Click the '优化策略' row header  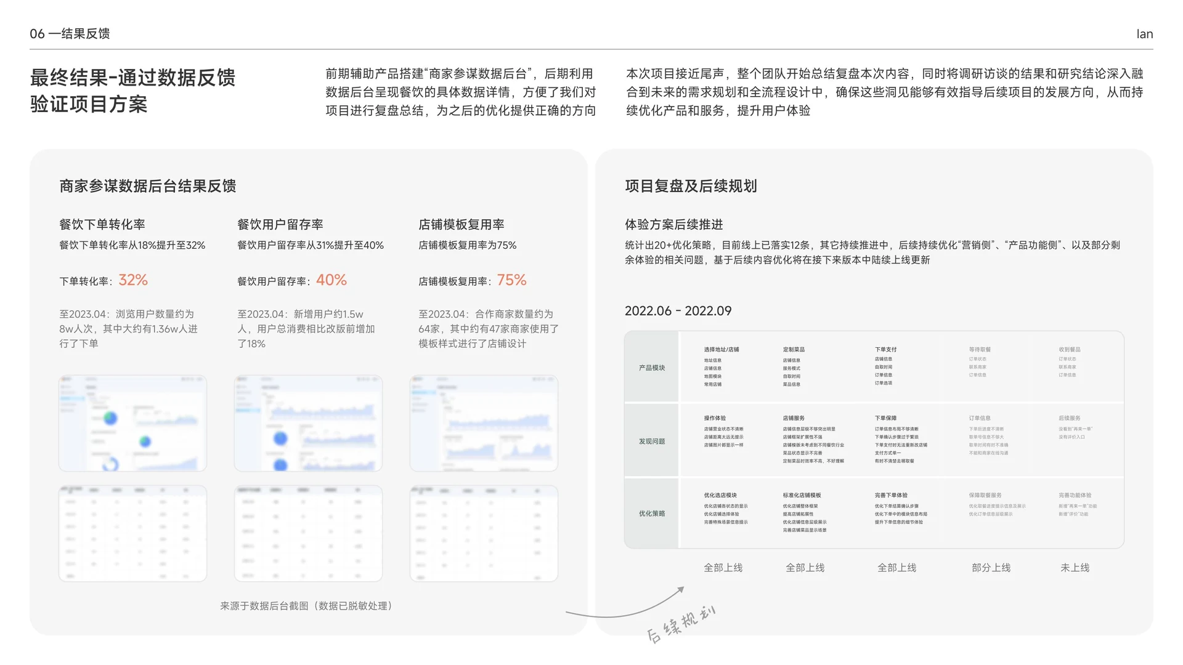tap(652, 514)
